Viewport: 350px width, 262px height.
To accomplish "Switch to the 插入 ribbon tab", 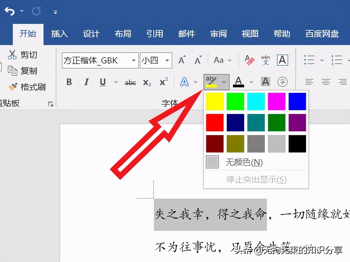I will click(x=59, y=34).
